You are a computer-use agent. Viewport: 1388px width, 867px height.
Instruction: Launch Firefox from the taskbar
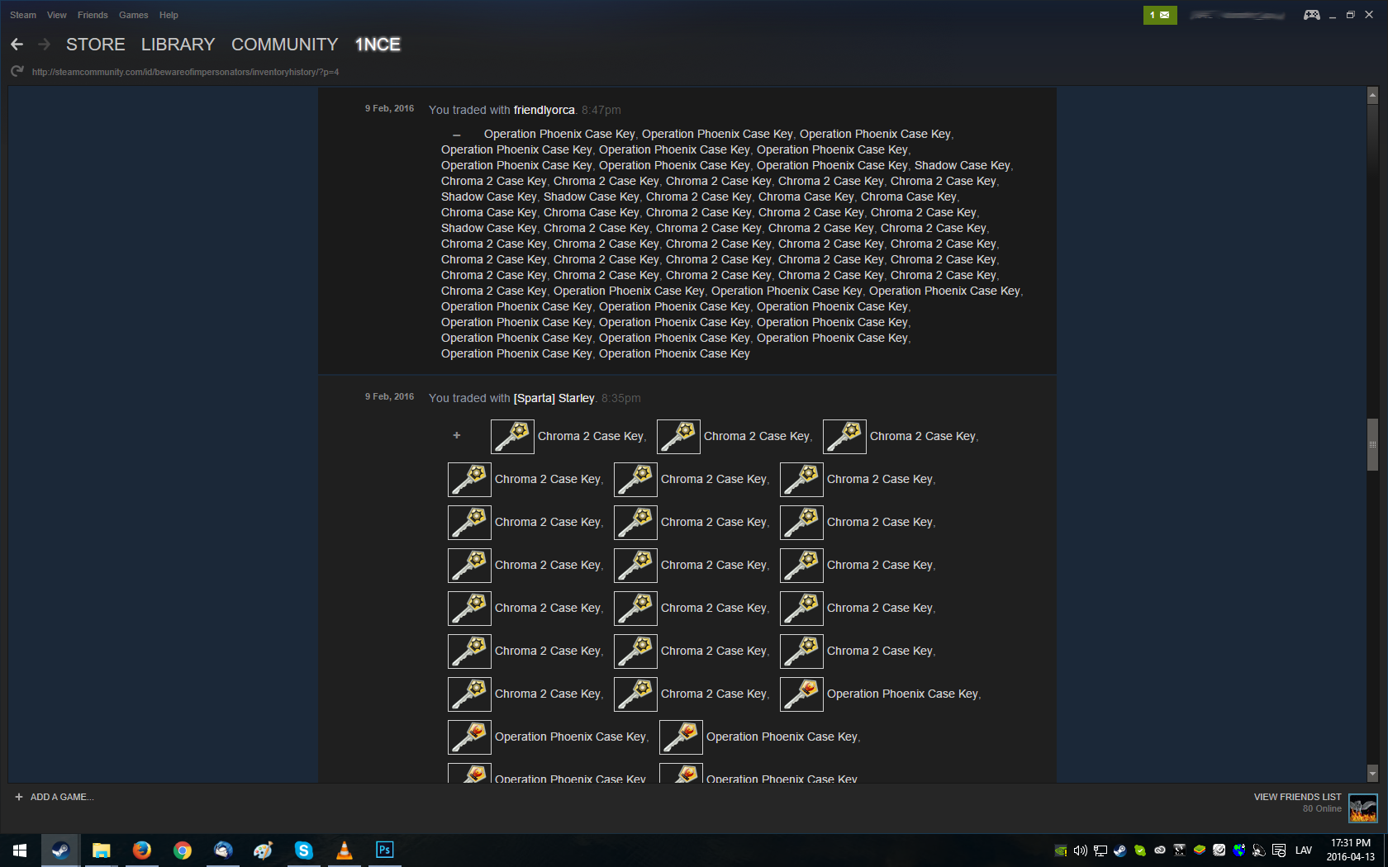[x=142, y=850]
